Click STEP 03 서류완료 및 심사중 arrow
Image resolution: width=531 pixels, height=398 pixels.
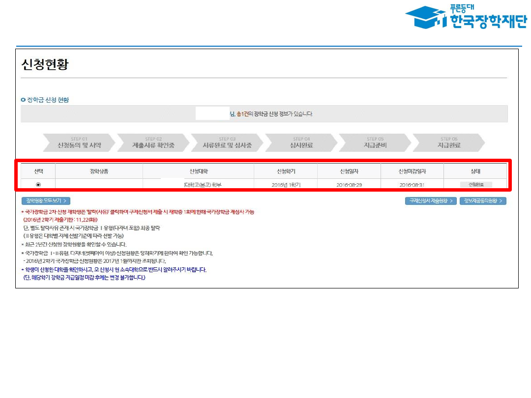227,142
